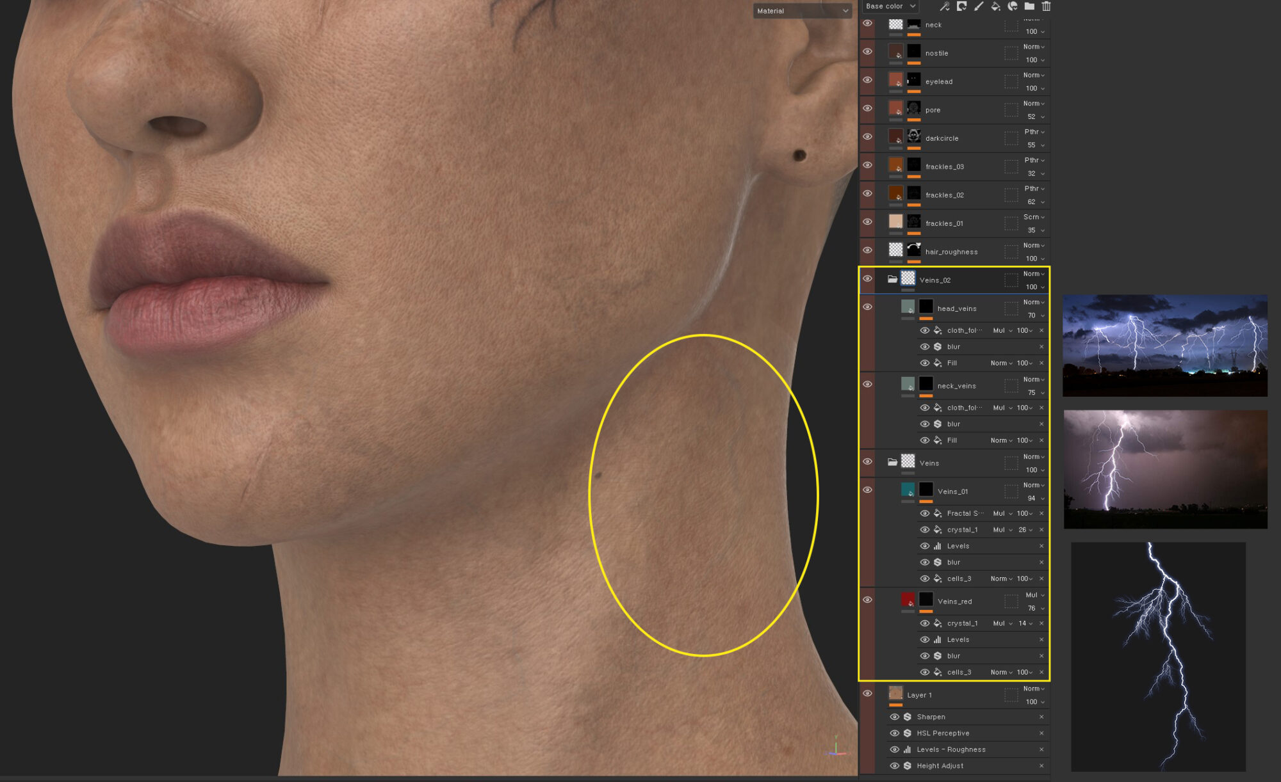Click the add mask icon in layer toolbar

tap(961, 6)
